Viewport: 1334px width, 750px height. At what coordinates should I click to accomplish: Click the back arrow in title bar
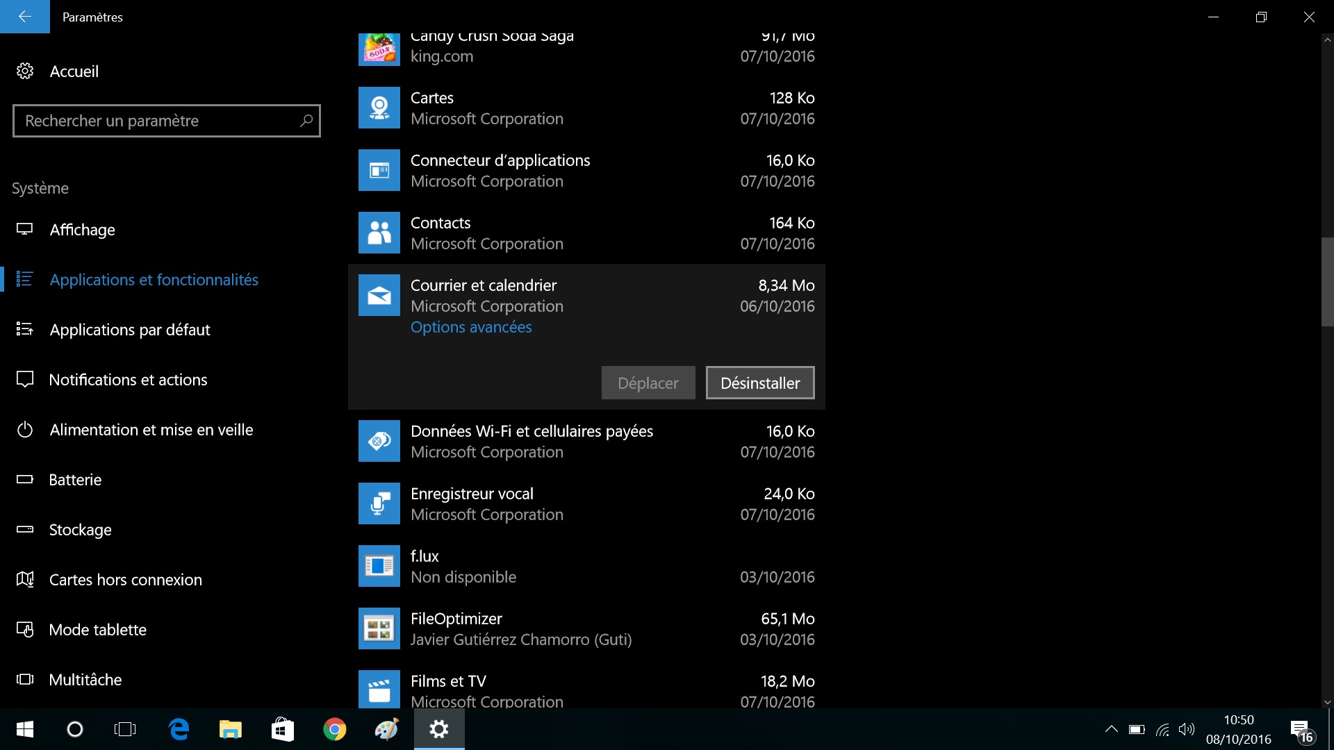tap(25, 17)
